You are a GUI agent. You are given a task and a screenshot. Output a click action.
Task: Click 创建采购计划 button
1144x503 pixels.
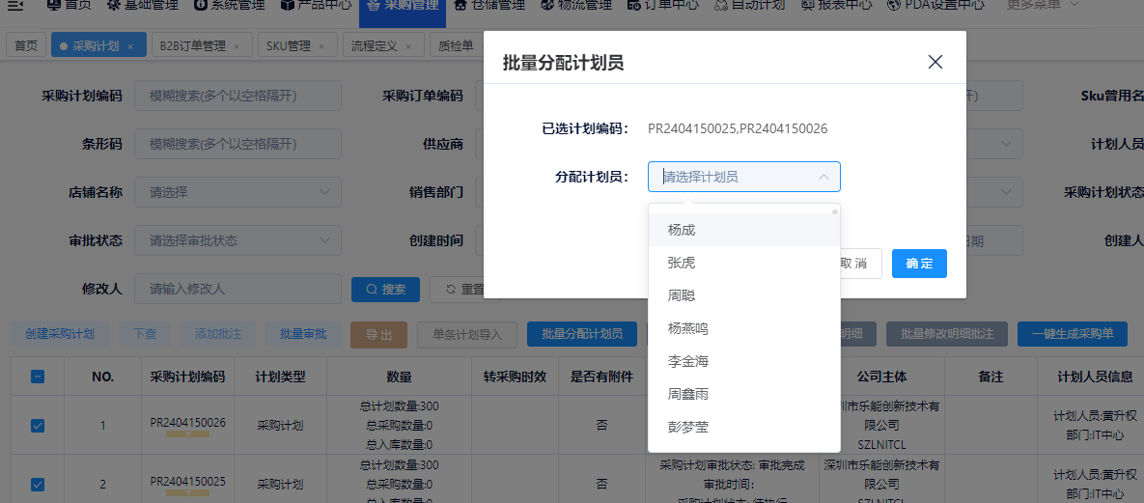[60, 334]
